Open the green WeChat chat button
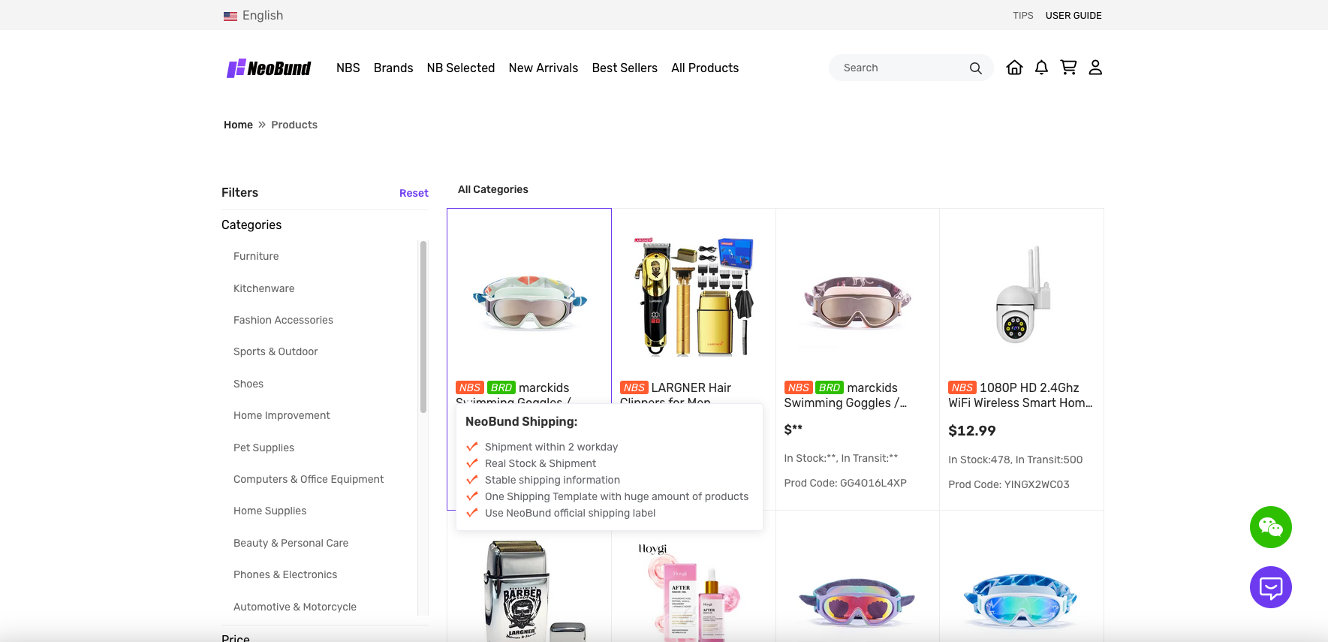 [x=1270, y=527]
